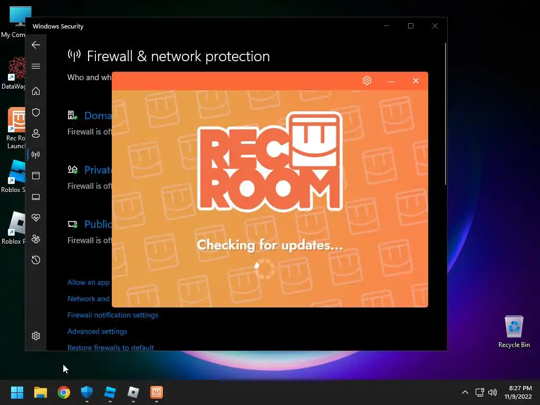
Task: Open Protection history clock icon
Action: (x=36, y=260)
